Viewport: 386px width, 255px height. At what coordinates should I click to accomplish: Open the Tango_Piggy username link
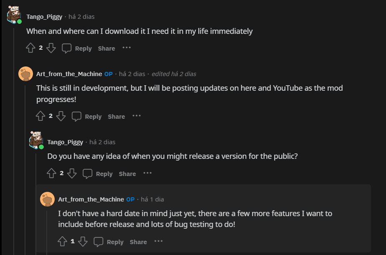coord(45,17)
